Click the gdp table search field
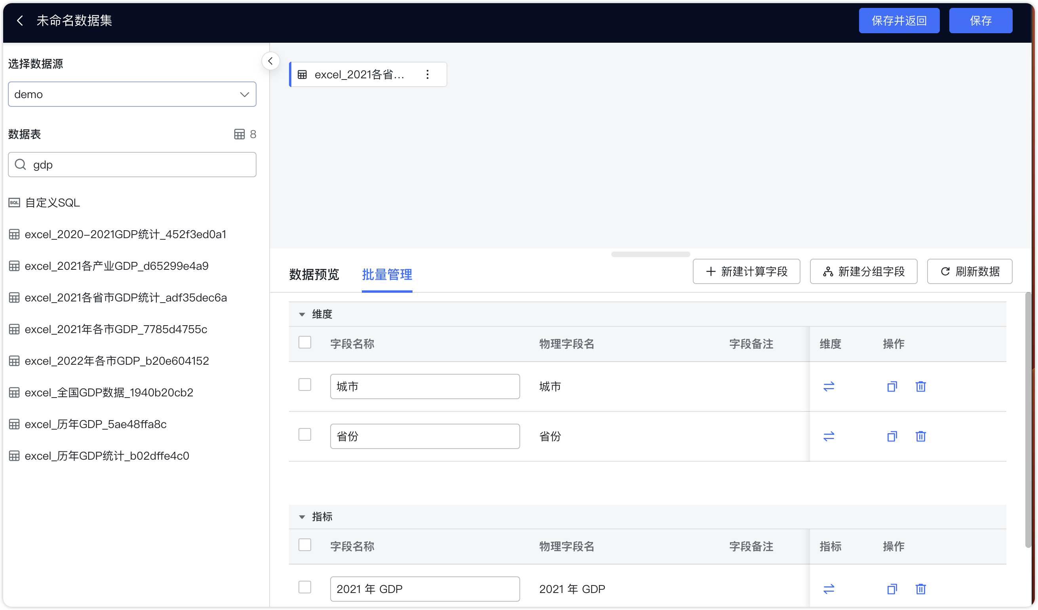The image size is (1038, 610). point(132,165)
